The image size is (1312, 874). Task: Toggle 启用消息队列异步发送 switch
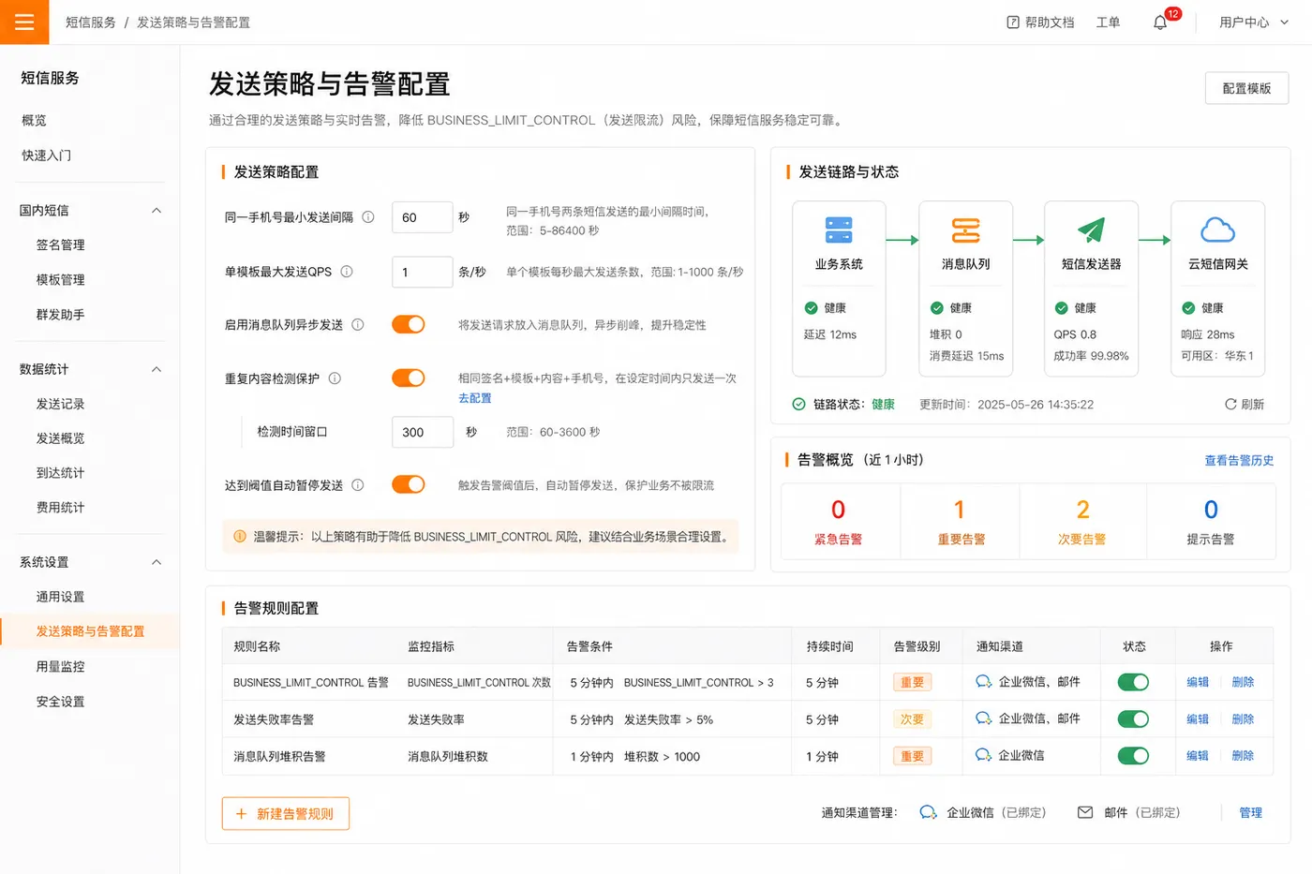(409, 324)
